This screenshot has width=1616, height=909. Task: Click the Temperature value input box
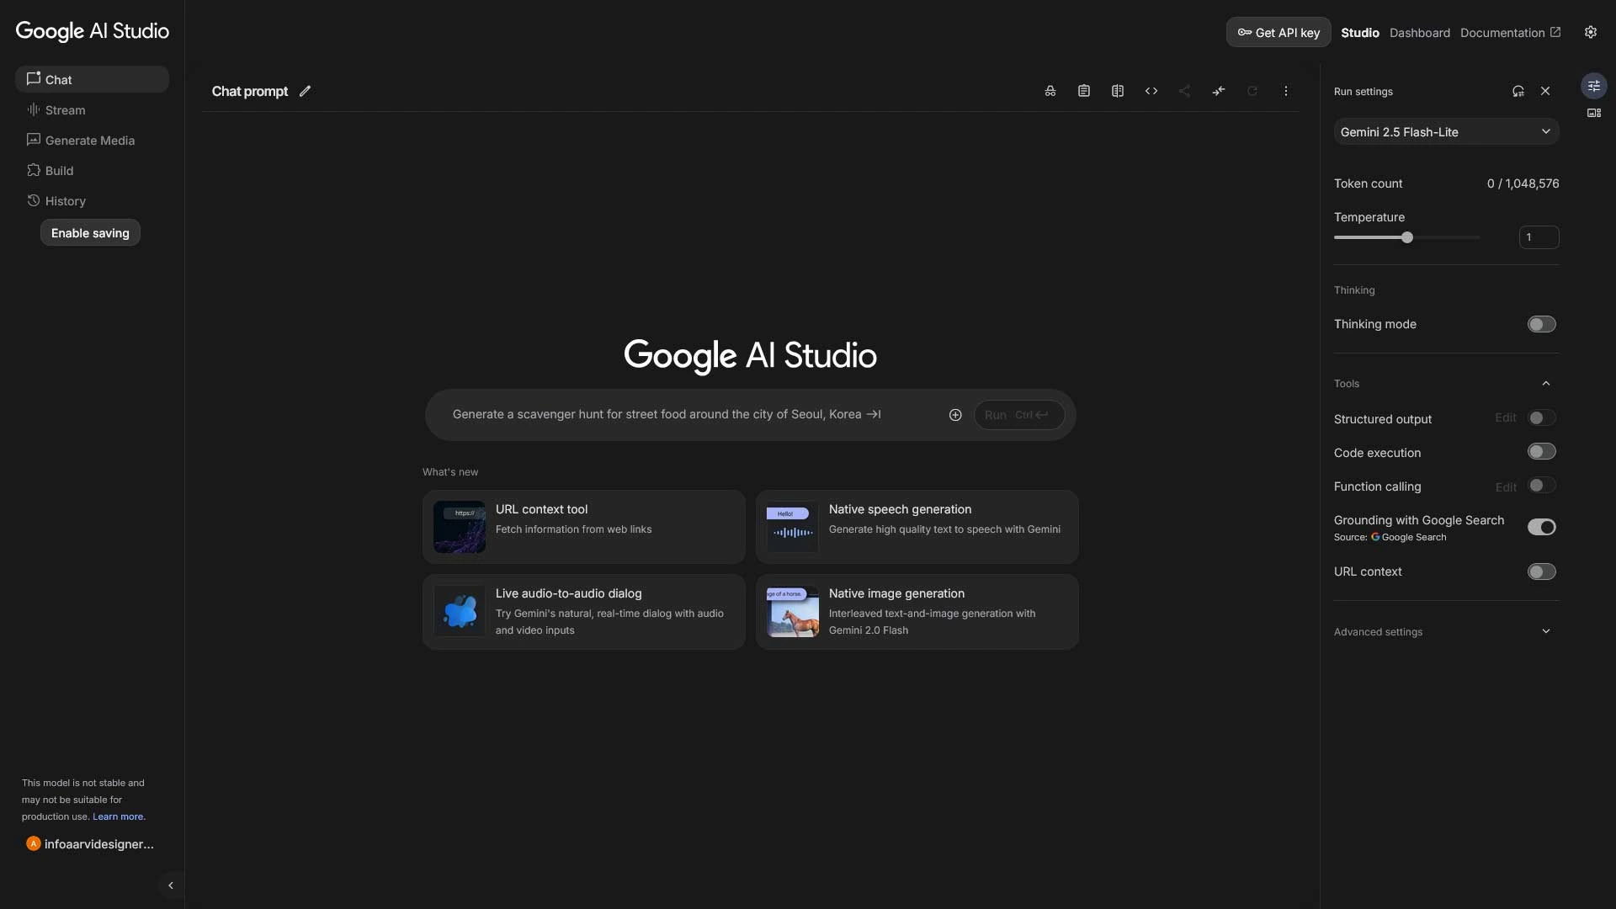coord(1539,237)
